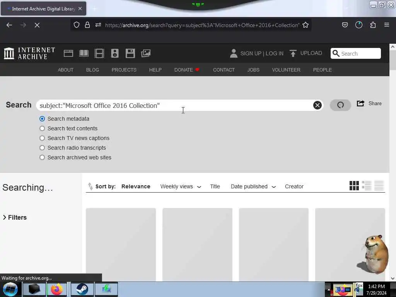
Task: Open a new browser tab
Action: (x=94, y=9)
